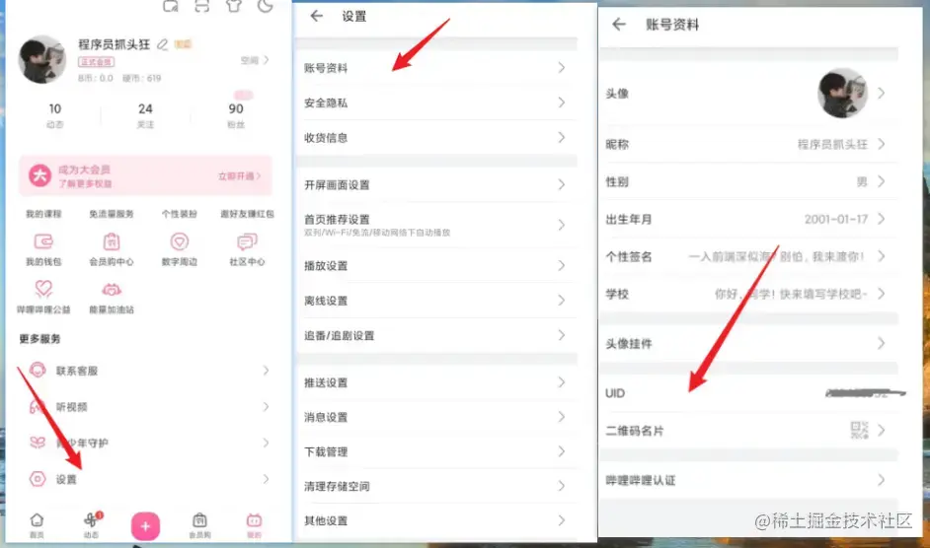View the 90 粉丝 followers count
Image resolution: width=930 pixels, height=548 pixels.
[x=236, y=115]
